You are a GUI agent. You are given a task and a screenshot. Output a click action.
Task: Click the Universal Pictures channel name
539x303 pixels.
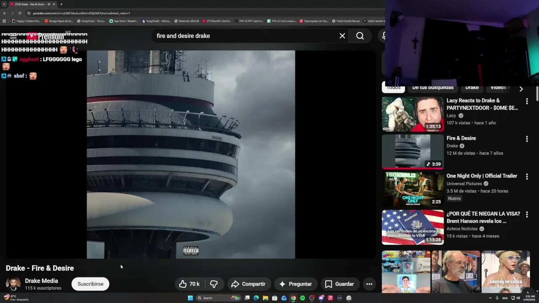(464, 184)
